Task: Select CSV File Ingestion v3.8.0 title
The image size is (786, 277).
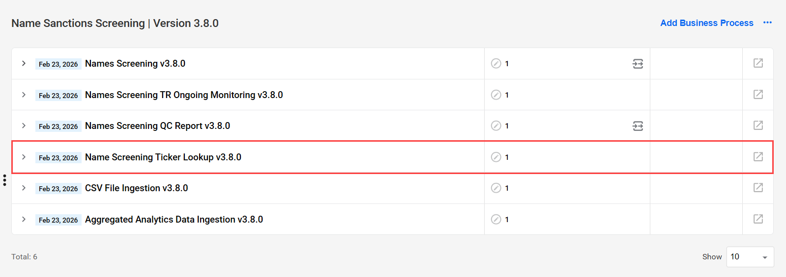Action: tap(136, 188)
